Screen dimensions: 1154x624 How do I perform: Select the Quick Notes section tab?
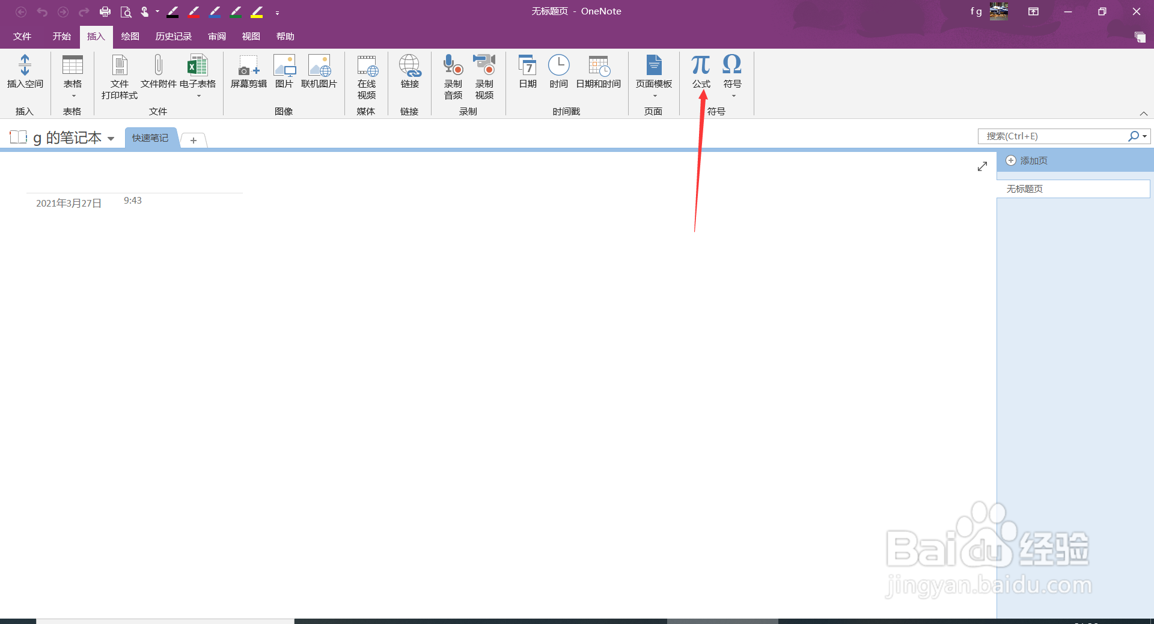(x=151, y=138)
